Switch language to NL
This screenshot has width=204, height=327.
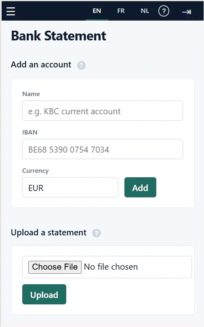145,11
